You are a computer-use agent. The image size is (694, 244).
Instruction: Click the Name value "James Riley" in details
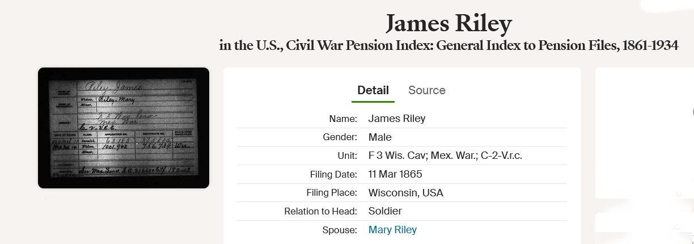coord(397,119)
